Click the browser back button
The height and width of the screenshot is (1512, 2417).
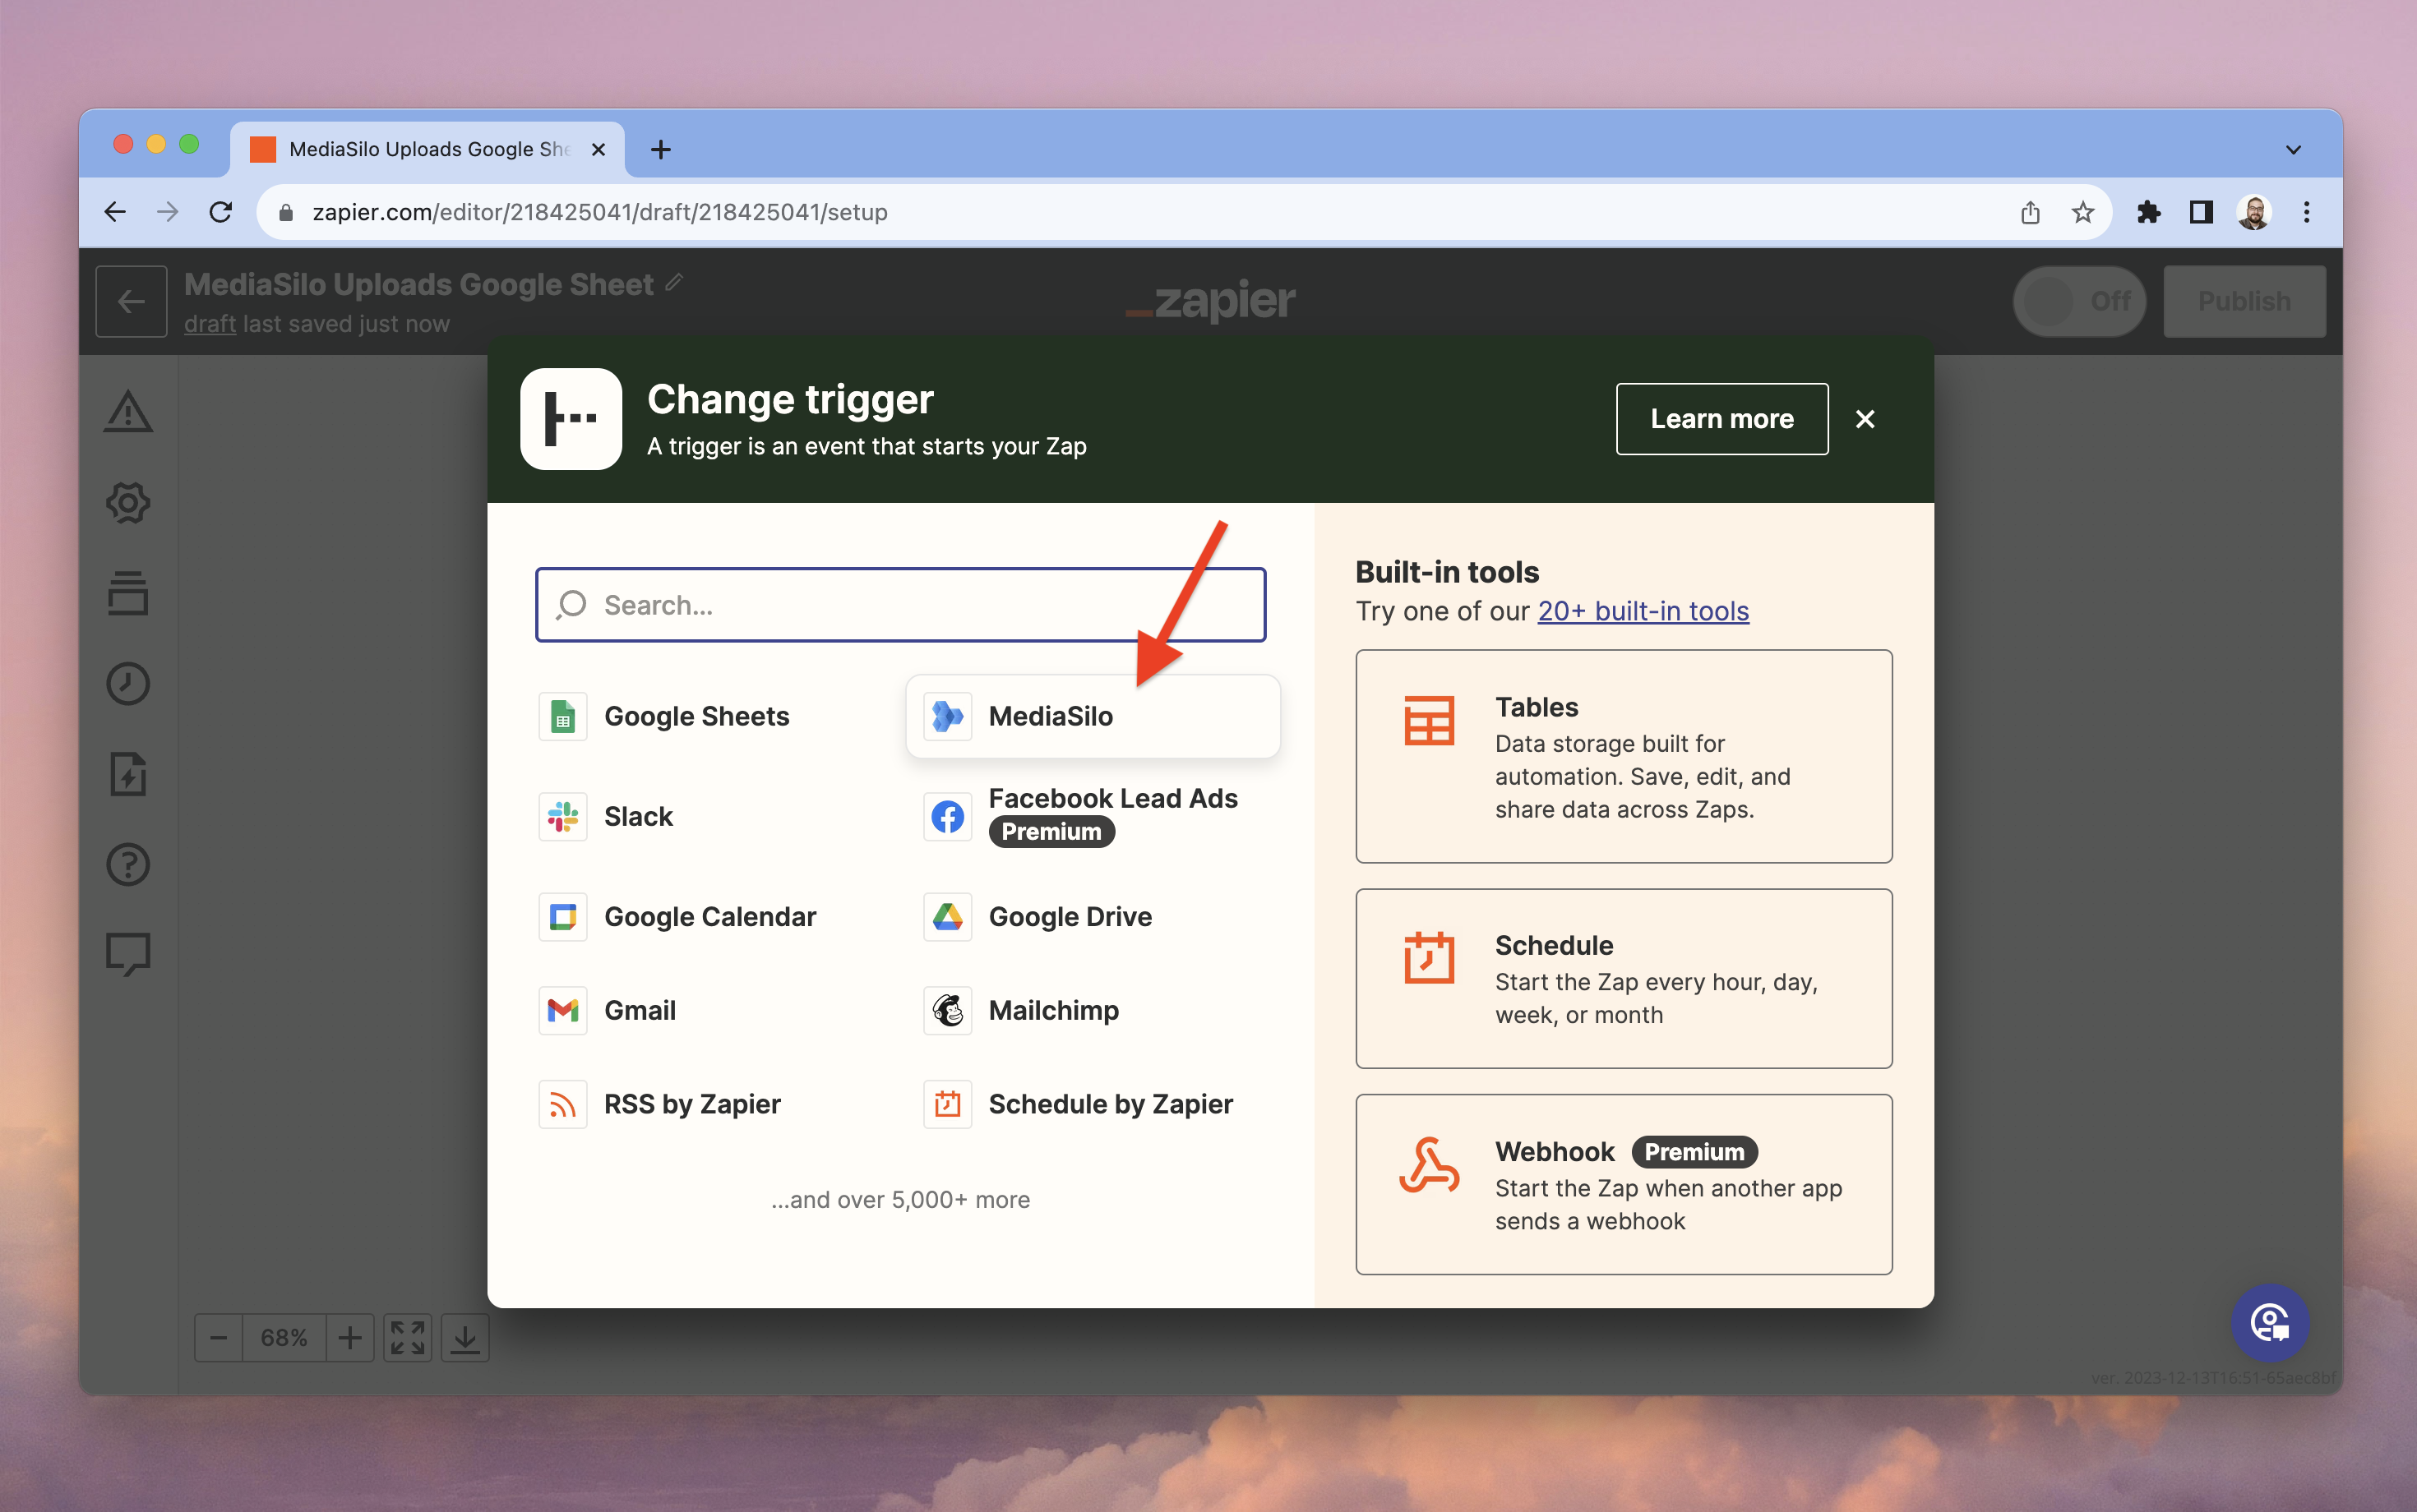[x=115, y=212]
